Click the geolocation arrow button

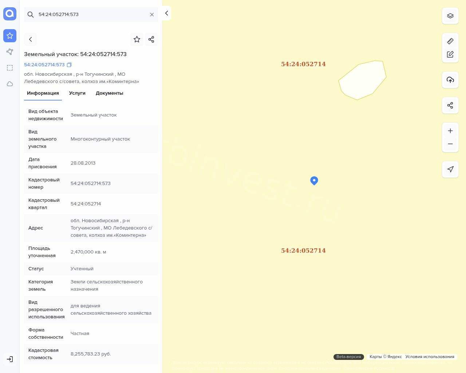(x=450, y=169)
